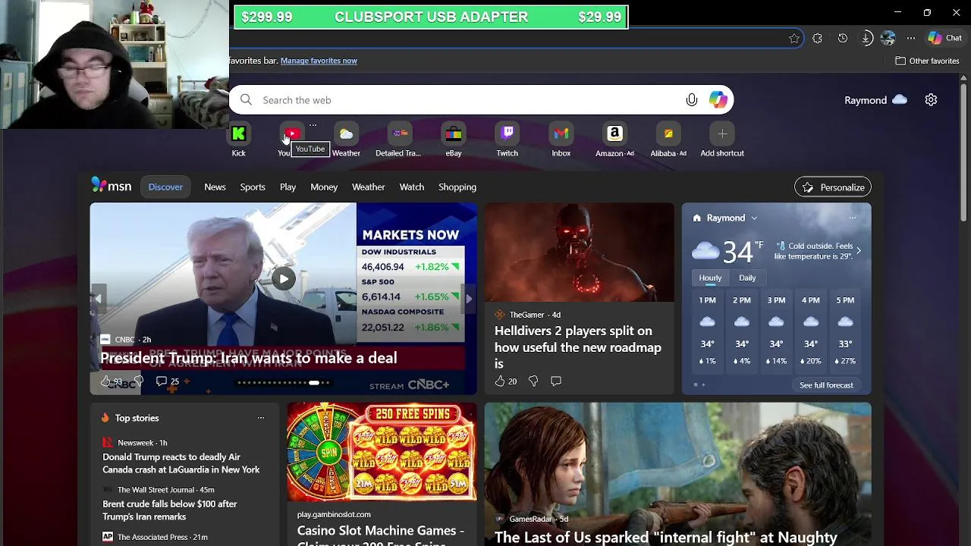Click the Helldivers 2 article thumbnail
This screenshot has width=971, height=546.
tap(579, 252)
